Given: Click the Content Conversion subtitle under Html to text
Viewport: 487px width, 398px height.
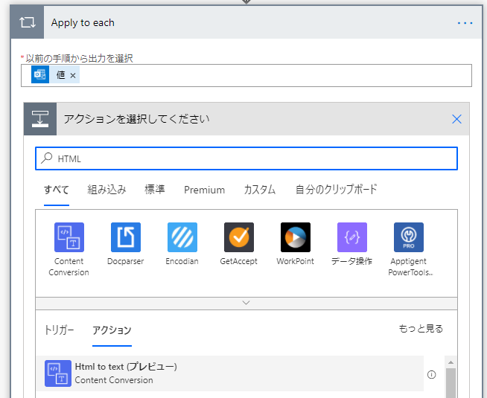Looking at the screenshot, I should (114, 380).
